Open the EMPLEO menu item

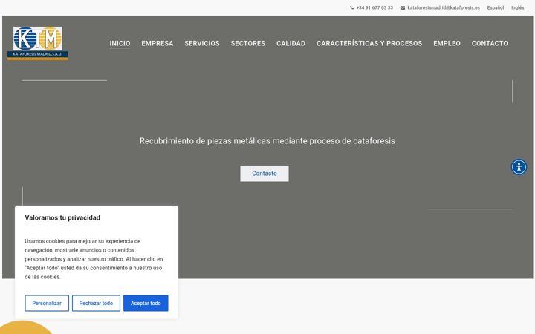[x=447, y=43]
